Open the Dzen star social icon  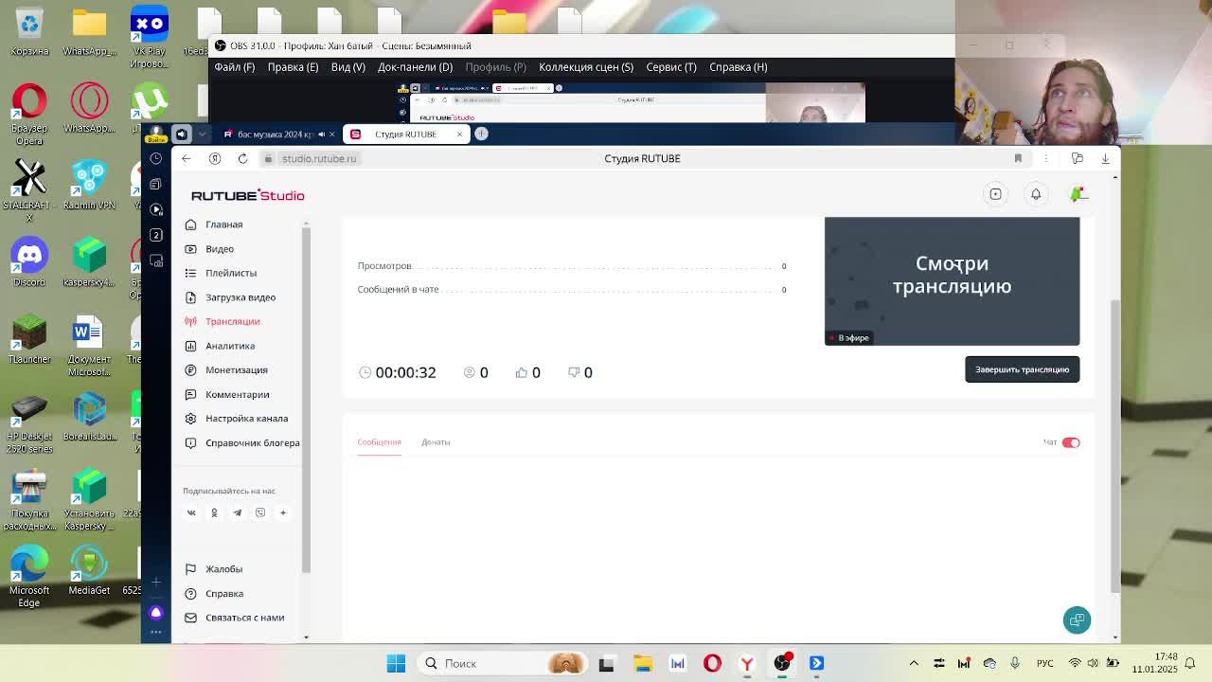click(x=283, y=512)
